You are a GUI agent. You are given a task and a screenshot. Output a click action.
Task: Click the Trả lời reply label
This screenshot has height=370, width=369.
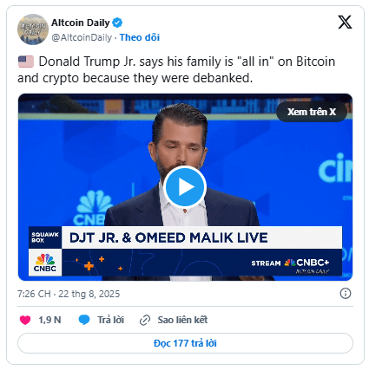coord(110,320)
